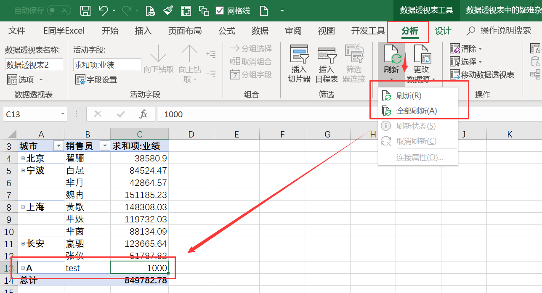542x293 pixels.
Task: Expand the Name Box dropdown
Action: coord(63,114)
